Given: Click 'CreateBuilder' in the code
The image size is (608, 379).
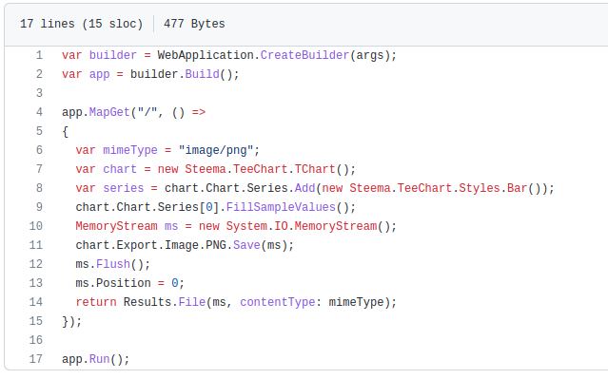Looking at the screenshot, I should 304,55.
